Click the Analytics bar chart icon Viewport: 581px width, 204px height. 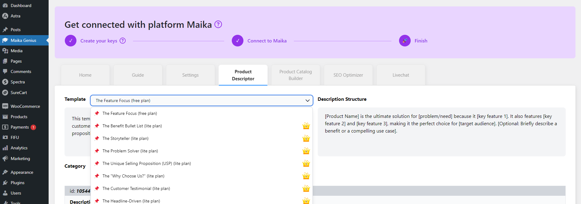(5, 148)
